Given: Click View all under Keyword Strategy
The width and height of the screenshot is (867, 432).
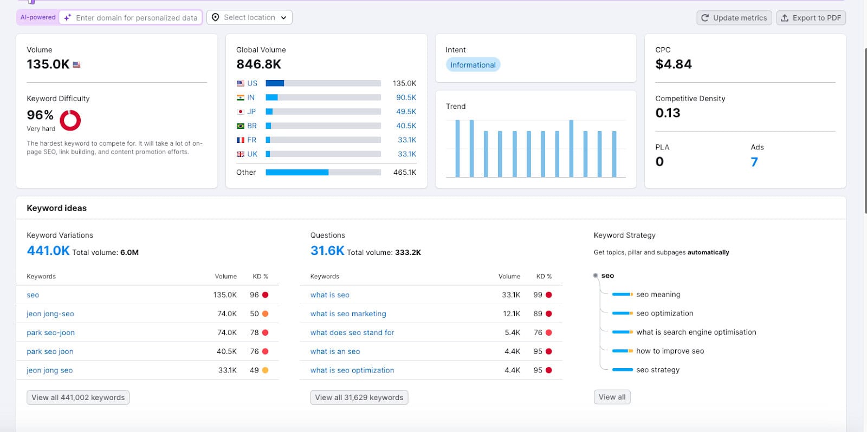Looking at the screenshot, I should [x=612, y=397].
